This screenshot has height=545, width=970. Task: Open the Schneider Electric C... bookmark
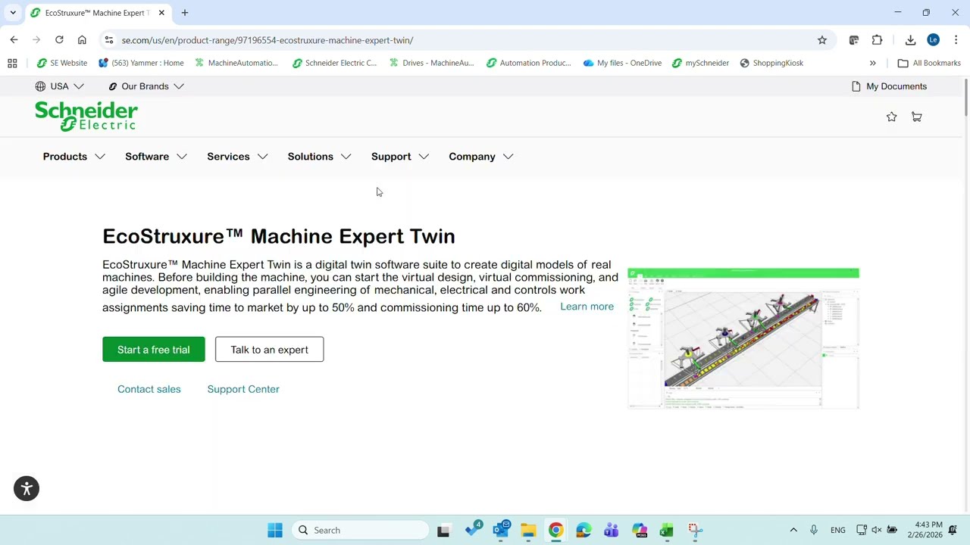(334, 63)
